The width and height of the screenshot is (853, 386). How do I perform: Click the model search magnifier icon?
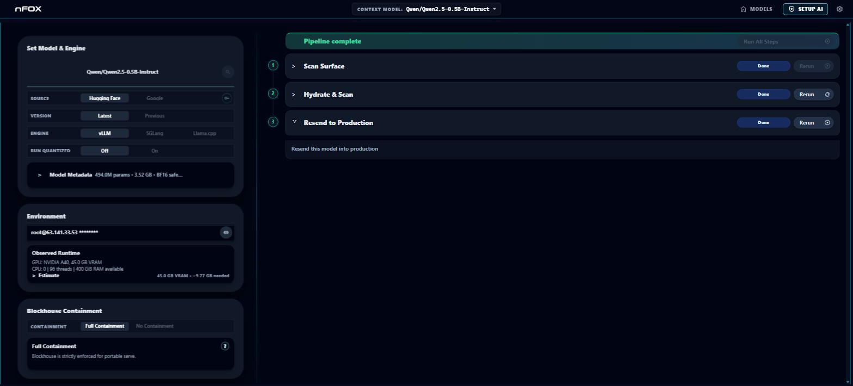click(228, 72)
